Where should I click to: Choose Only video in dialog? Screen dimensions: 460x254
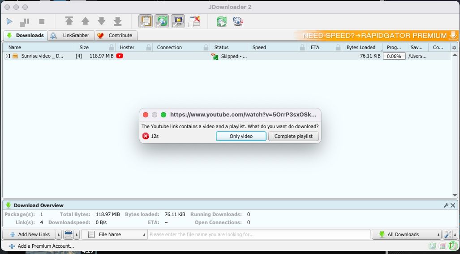(x=241, y=136)
